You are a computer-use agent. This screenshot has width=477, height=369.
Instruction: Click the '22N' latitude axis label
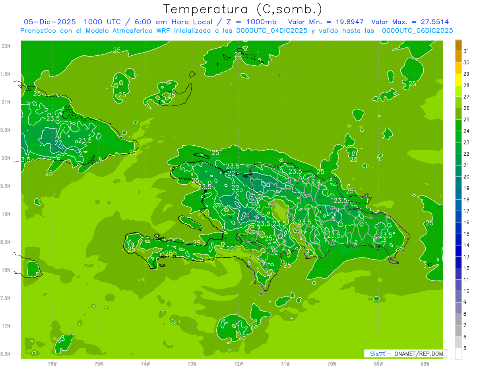6,46
